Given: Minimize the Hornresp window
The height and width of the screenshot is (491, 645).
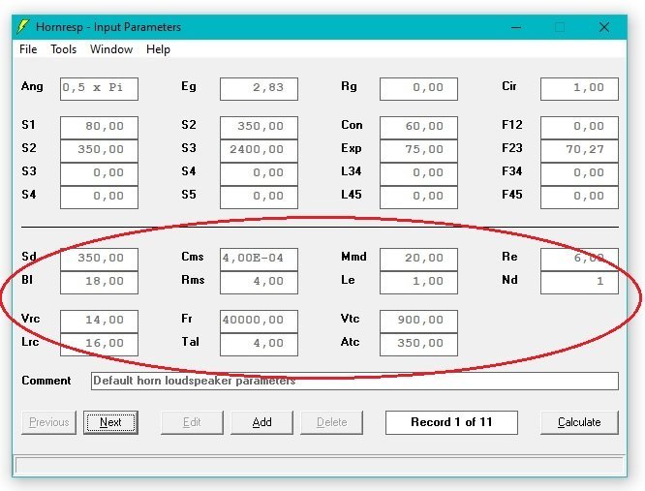Looking at the screenshot, I should [516, 27].
